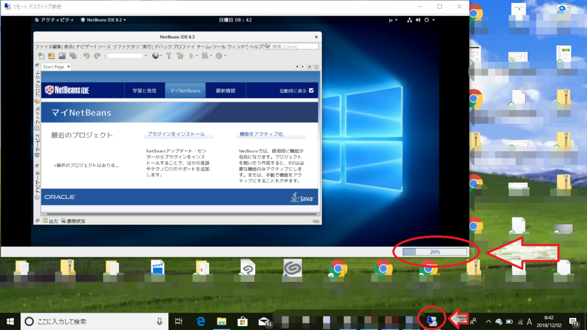Show hidden tray icons chevron
587x330 pixels.
488,321
